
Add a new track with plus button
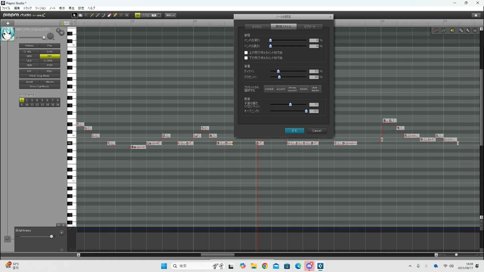coord(8,23)
